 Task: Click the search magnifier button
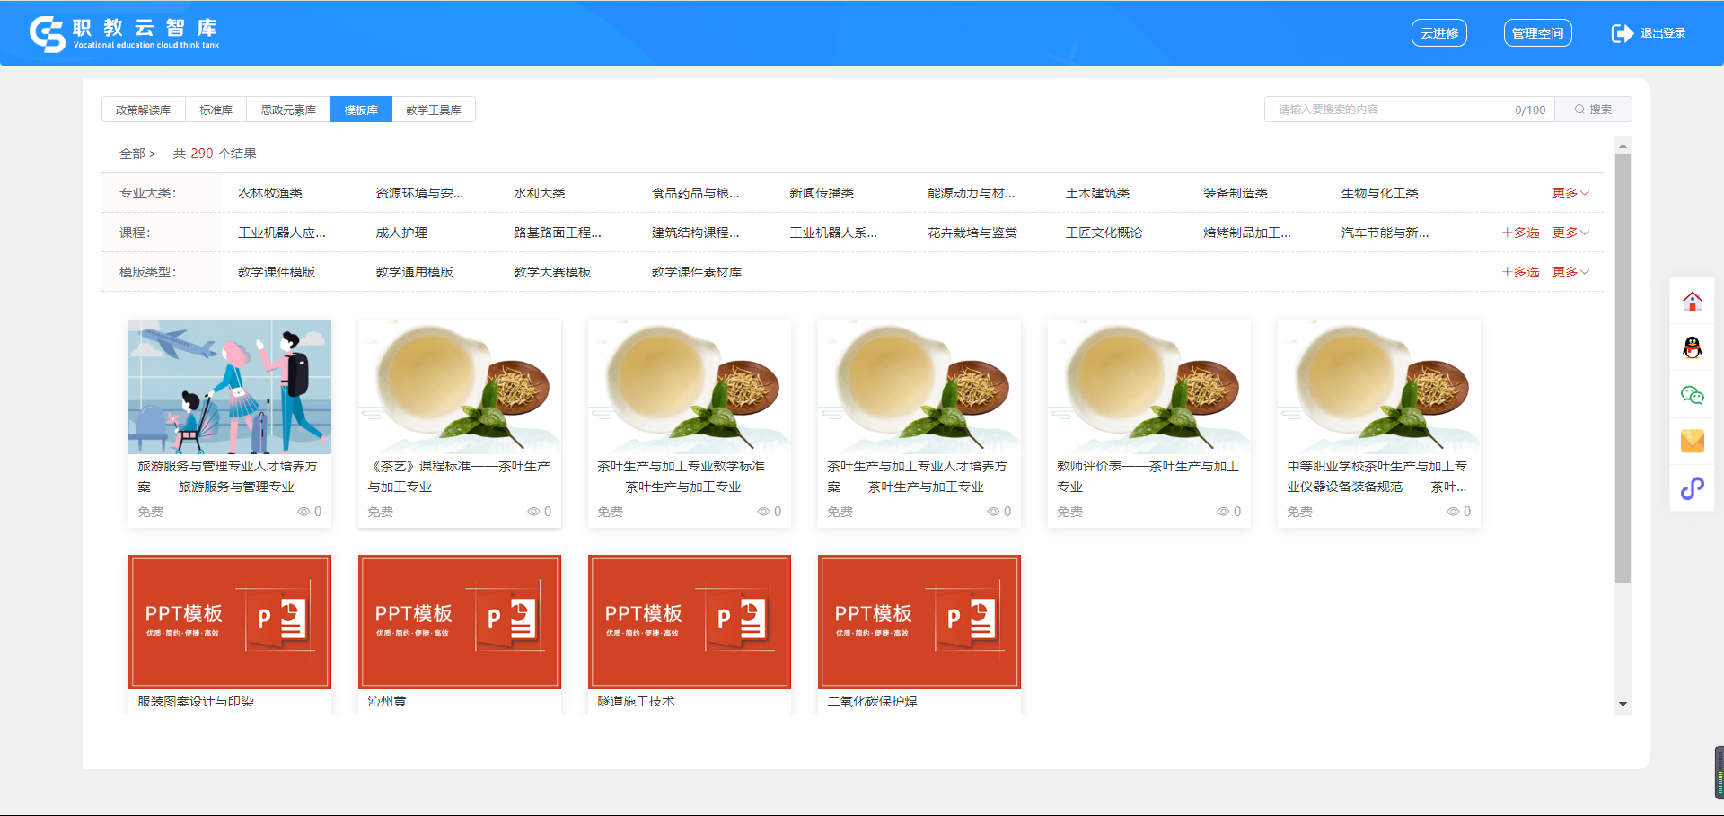[x=1593, y=110]
